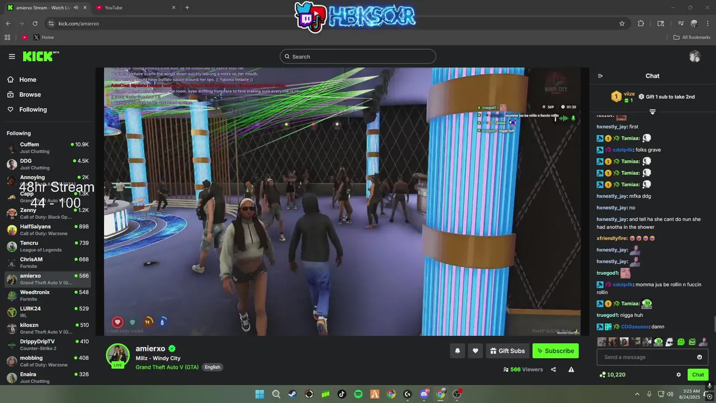
Task: Open the Chrome extensions puzzle icon
Action: [x=641, y=24]
